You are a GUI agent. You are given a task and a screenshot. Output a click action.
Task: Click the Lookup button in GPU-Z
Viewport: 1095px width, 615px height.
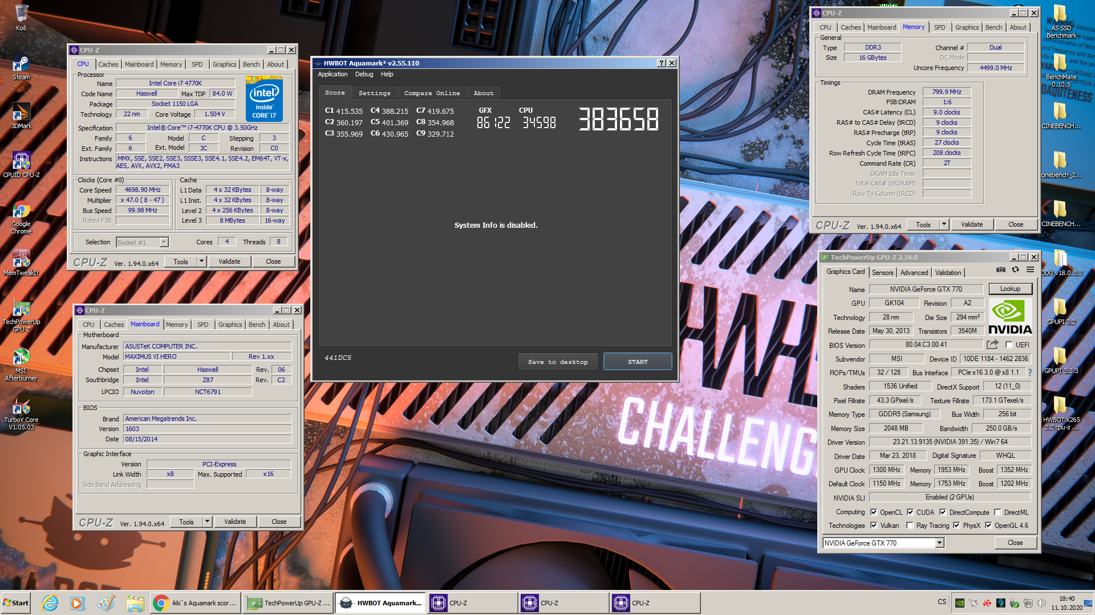[x=1010, y=289]
